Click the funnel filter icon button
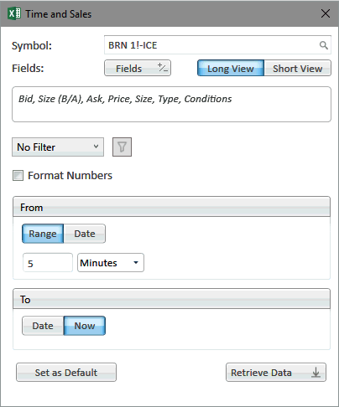This screenshot has width=339, height=407. point(122,147)
